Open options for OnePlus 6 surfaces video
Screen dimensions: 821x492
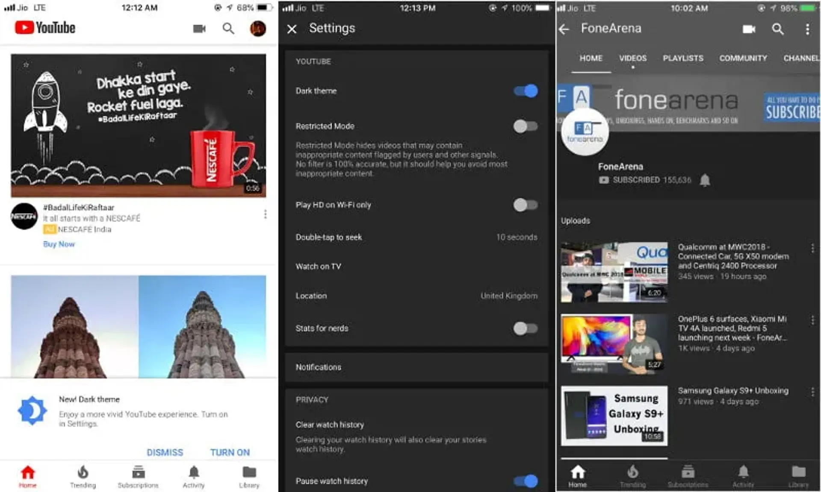tap(812, 320)
